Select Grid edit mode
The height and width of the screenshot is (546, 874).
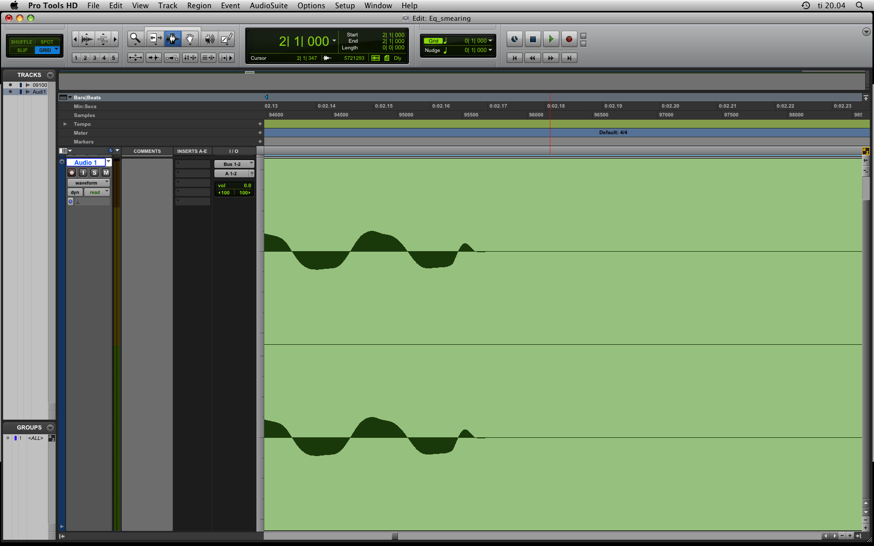pyautogui.click(x=47, y=50)
